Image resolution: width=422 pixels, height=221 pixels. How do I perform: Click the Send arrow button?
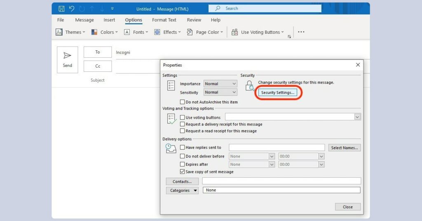(x=67, y=60)
